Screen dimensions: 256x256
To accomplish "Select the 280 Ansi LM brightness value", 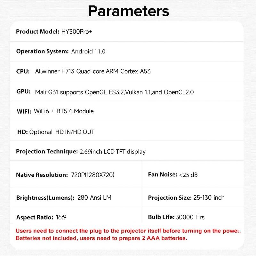I will [94, 197].
